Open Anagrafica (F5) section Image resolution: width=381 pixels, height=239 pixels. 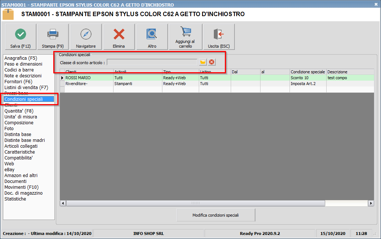(x=21, y=58)
